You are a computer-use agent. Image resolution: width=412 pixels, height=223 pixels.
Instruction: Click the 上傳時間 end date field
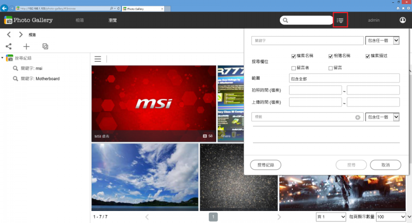tap(373, 102)
